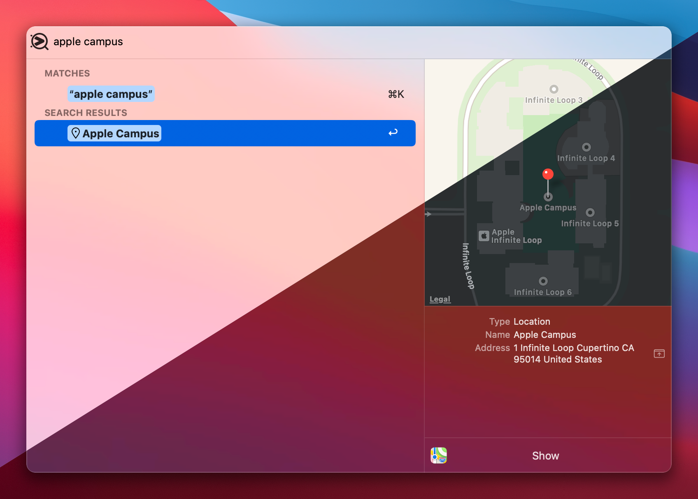
Task: Open the Legal link on the map
Action: [x=440, y=299]
